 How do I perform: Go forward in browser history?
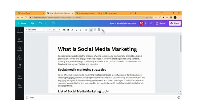coord(22,18)
